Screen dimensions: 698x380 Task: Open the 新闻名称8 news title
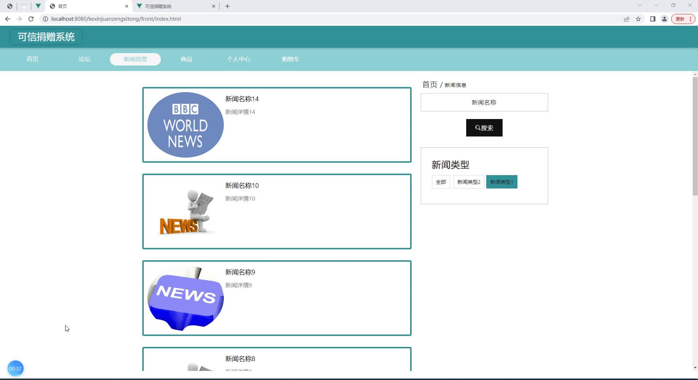point(240,359)
